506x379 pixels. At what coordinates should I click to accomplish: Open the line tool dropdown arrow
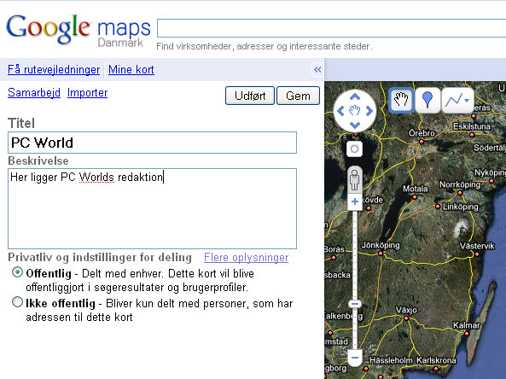(x=467, y=101)
